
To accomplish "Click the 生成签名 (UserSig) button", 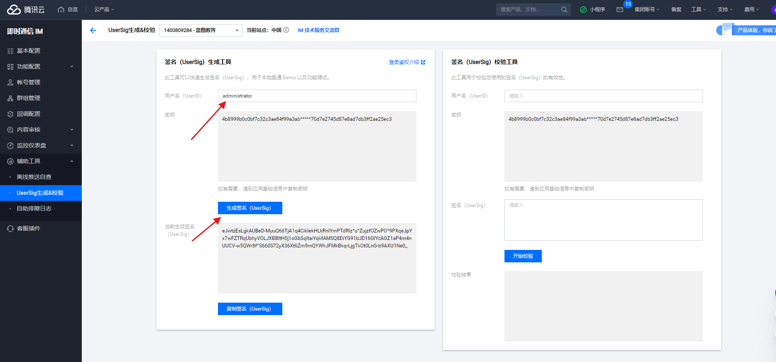I will click(x=250, y=208).
